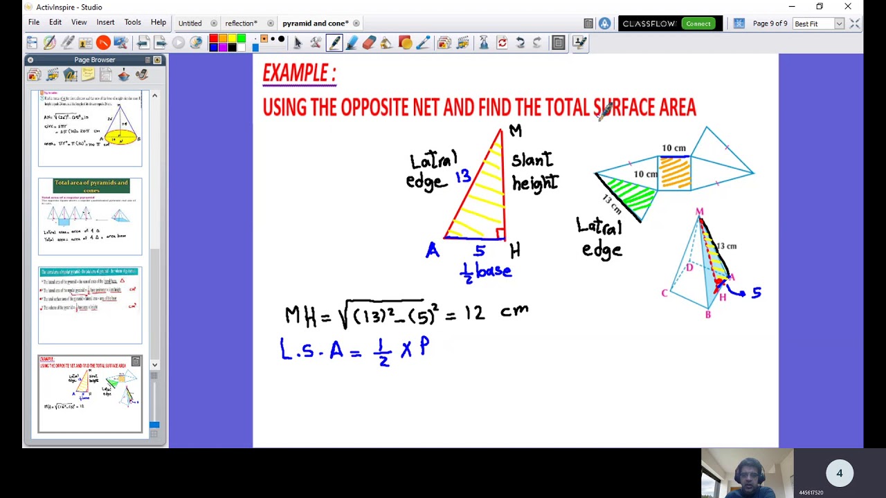Open the Insert menu

coord(105,23)
